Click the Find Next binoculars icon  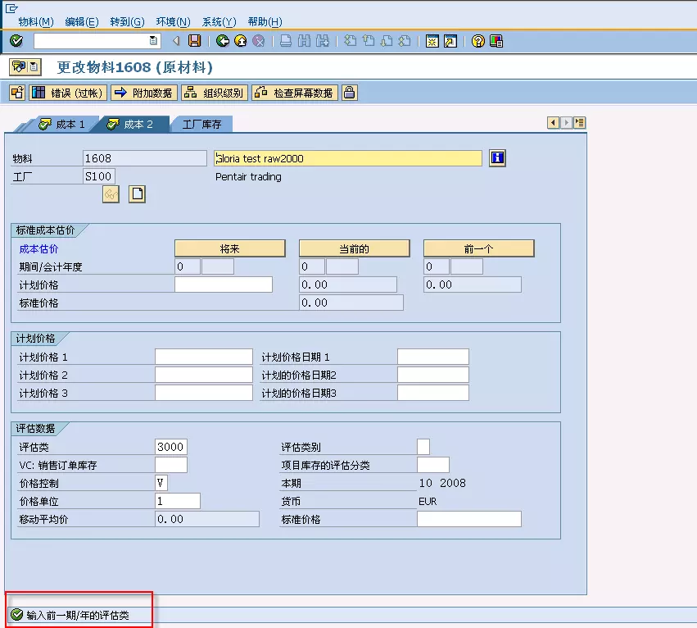(322, 41)
